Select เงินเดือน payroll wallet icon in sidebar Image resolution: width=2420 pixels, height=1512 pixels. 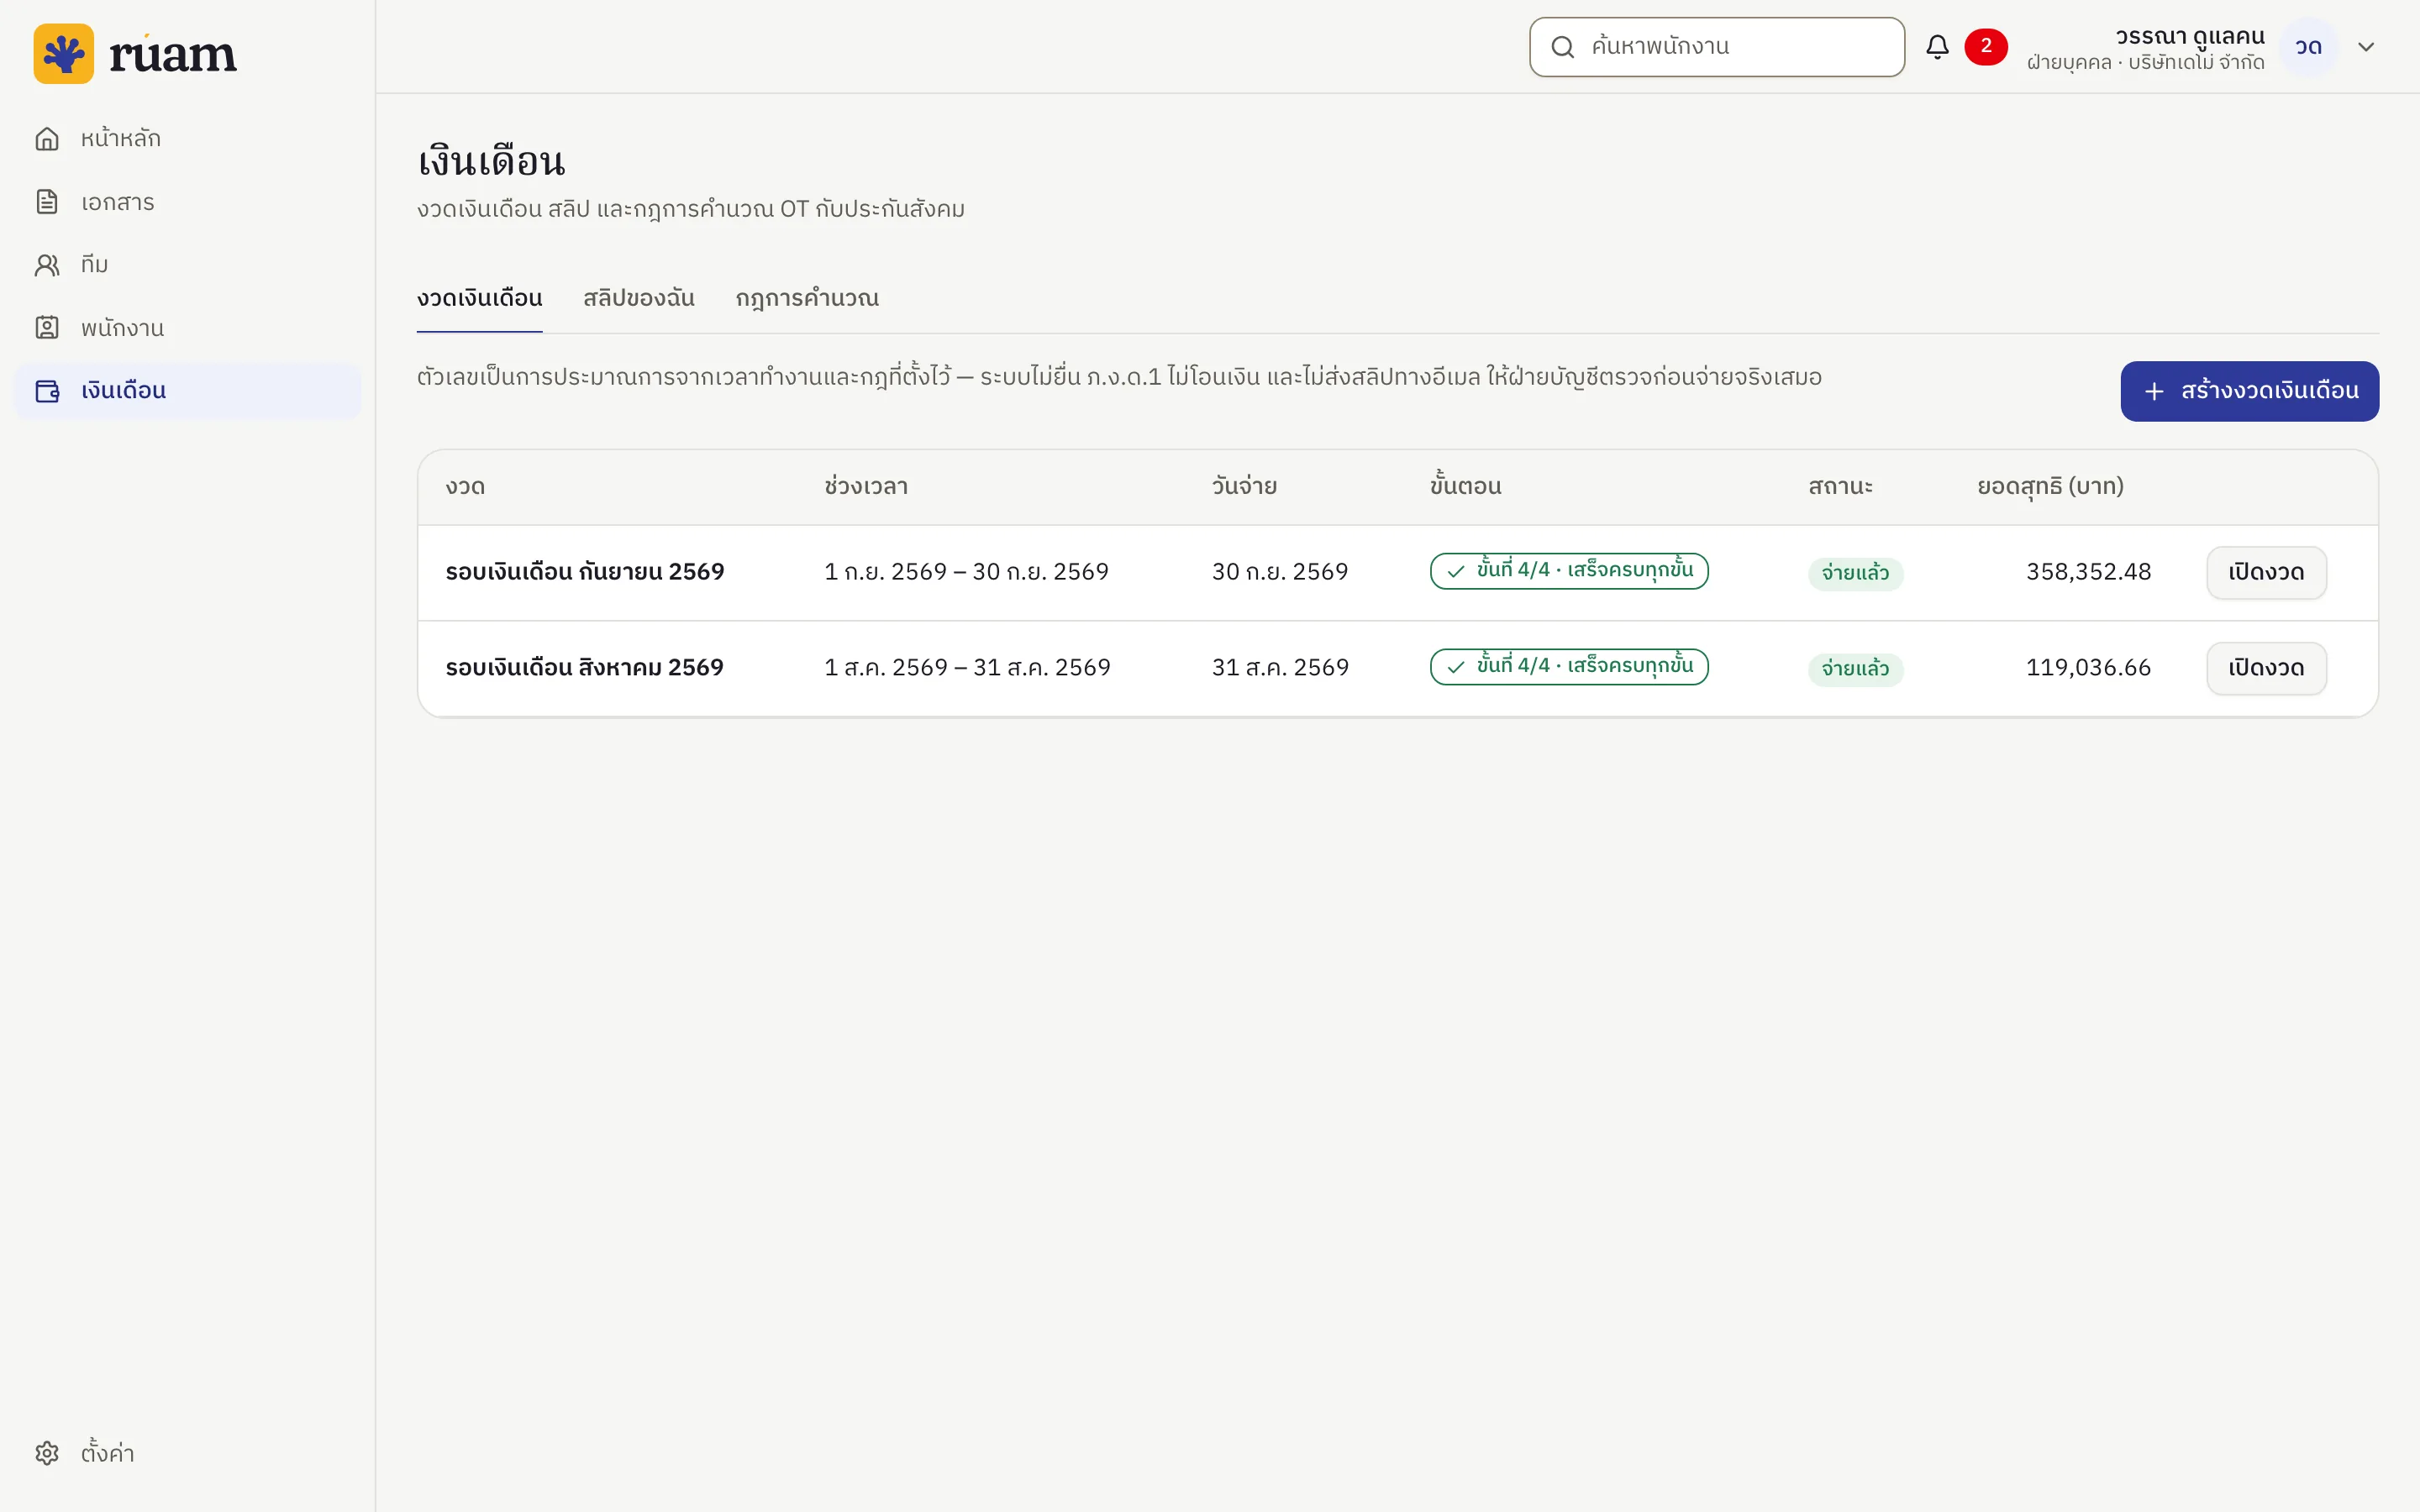click(47, 391)
